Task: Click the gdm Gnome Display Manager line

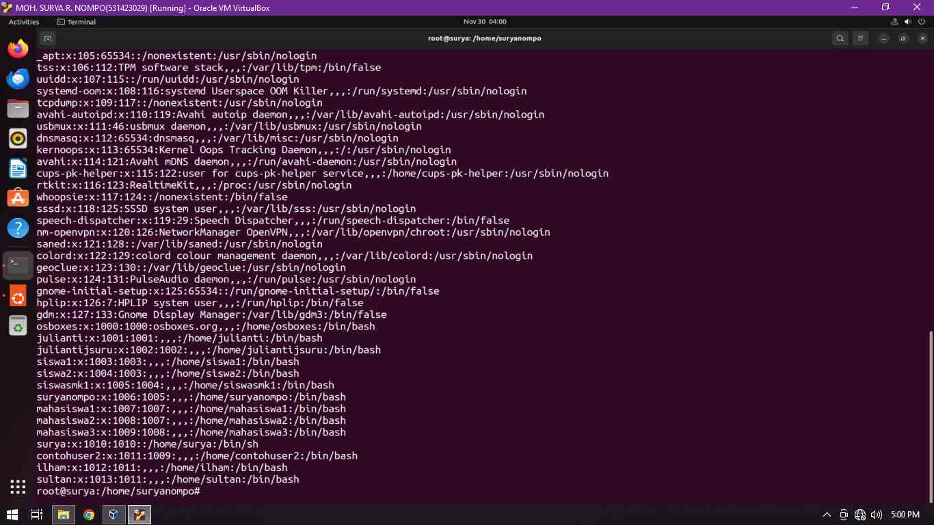Action: 211,314
